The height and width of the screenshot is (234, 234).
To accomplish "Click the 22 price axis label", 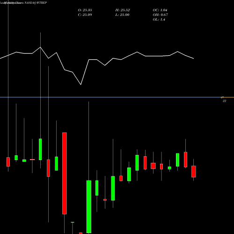I will (x=224, y=101).
